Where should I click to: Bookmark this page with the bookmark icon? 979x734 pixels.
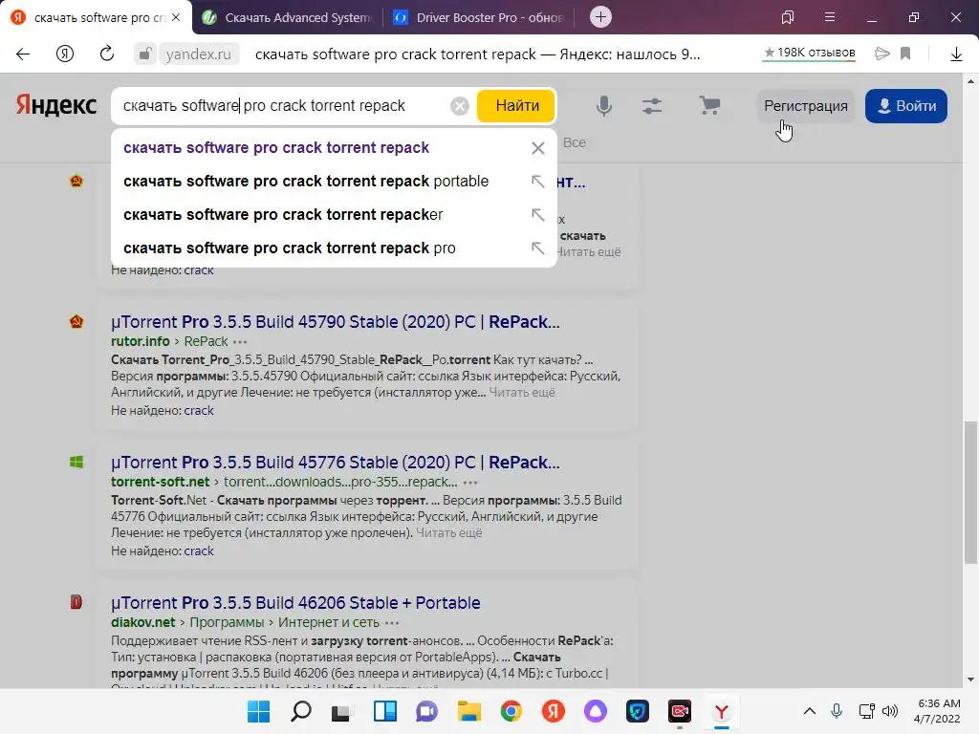click(x=905, y=54)
